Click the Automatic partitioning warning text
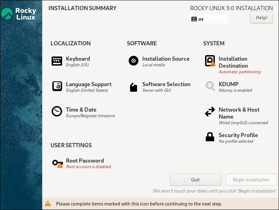This screenshot has height=210, width=279. click(x=239, y=72)
